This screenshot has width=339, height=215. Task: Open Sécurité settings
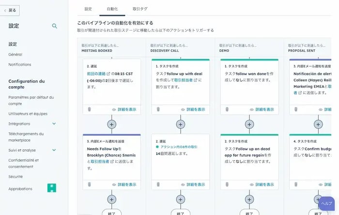[x=15, y=177]
